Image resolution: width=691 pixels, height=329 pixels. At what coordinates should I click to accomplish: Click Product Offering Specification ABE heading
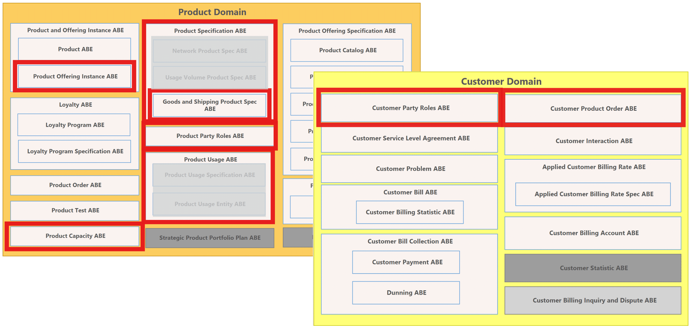point(347,31)
